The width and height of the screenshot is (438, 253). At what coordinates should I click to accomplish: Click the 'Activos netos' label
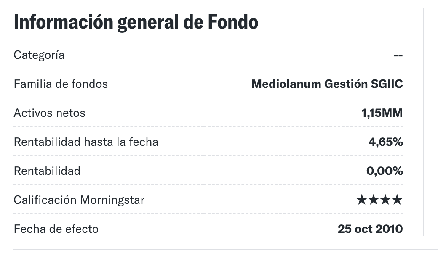pyautogui.click(x=49, y=113)
